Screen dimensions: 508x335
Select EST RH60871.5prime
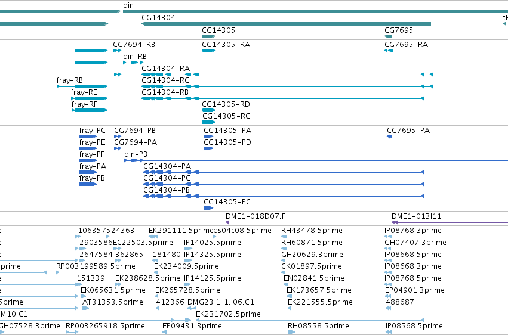pos(312,243)
